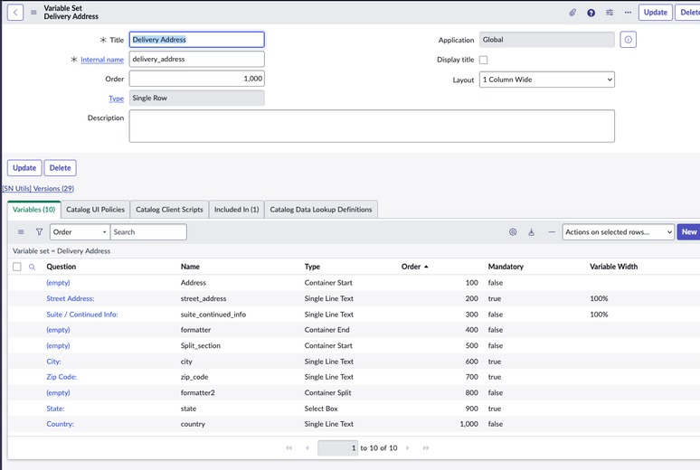Open the list personalize gear icon
700x470 pixels.
(x=513, y=232)
